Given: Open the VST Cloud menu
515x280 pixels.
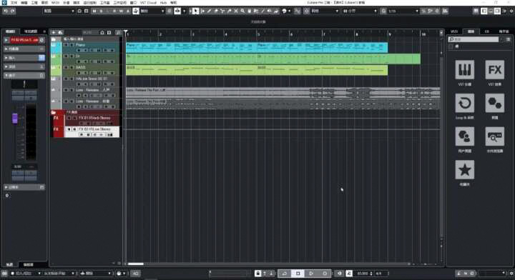Looking at the screenshot, I should tap(148, 3).
